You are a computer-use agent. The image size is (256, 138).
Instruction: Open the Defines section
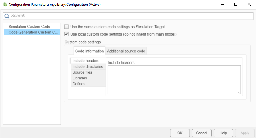[x=79, y=84]
